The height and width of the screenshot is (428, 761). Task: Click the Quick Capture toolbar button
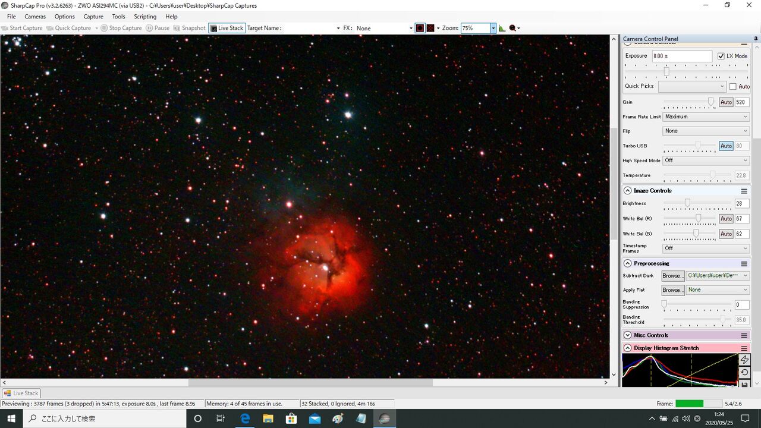[x=69, y=28]
